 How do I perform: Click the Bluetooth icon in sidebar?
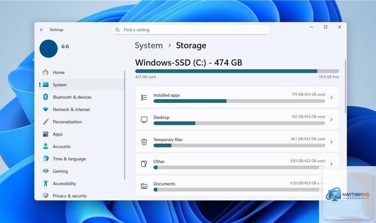pyautogui.click(x=46, y=97)
